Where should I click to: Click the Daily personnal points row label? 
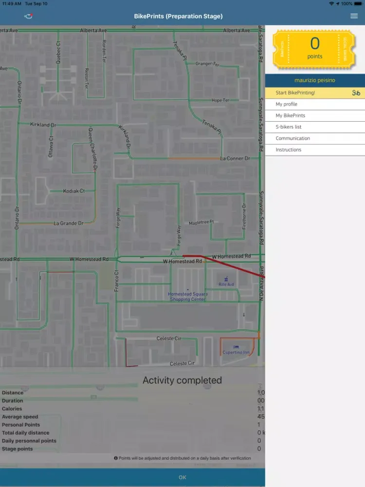29,441
